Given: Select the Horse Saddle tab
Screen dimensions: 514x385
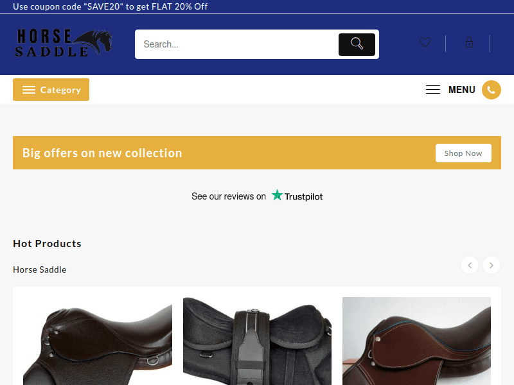Looking at the screenshot, I should 40,269.
